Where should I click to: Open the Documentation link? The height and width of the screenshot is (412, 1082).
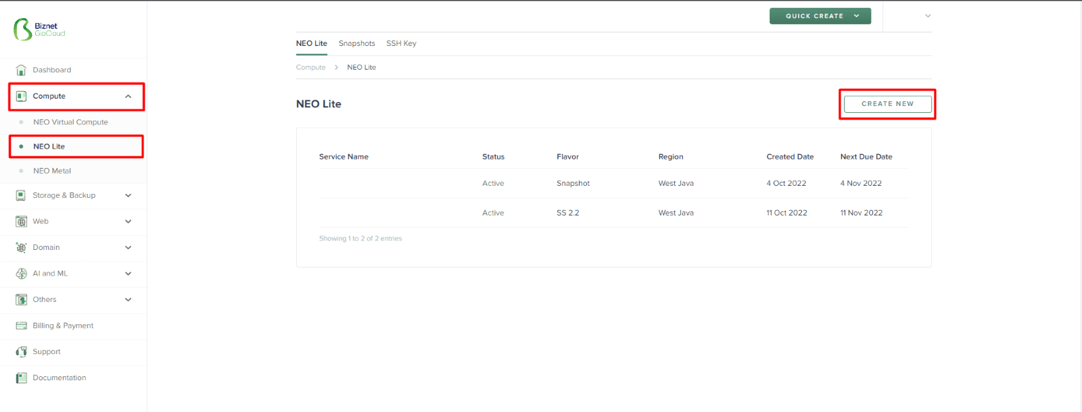[x=60, y=378]
